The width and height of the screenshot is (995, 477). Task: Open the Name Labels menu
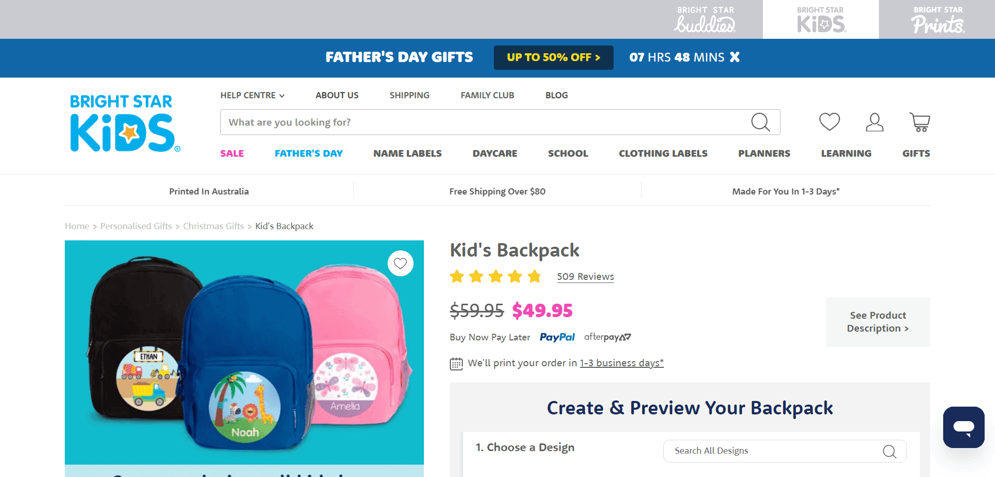tap(407, 153)
